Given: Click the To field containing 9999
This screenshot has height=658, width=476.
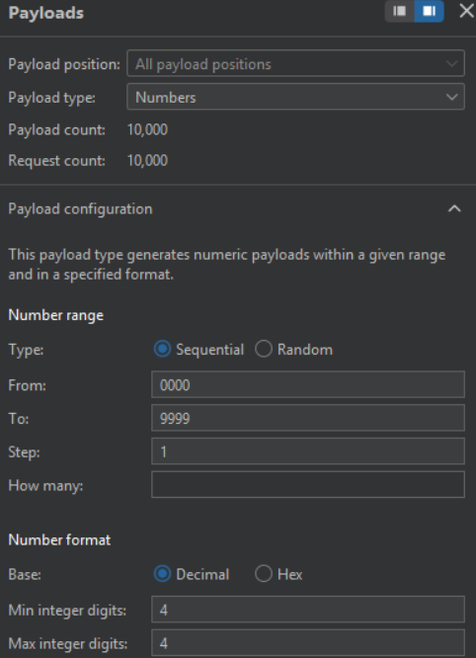Looking at the screenshot, I should pos(308,418).
